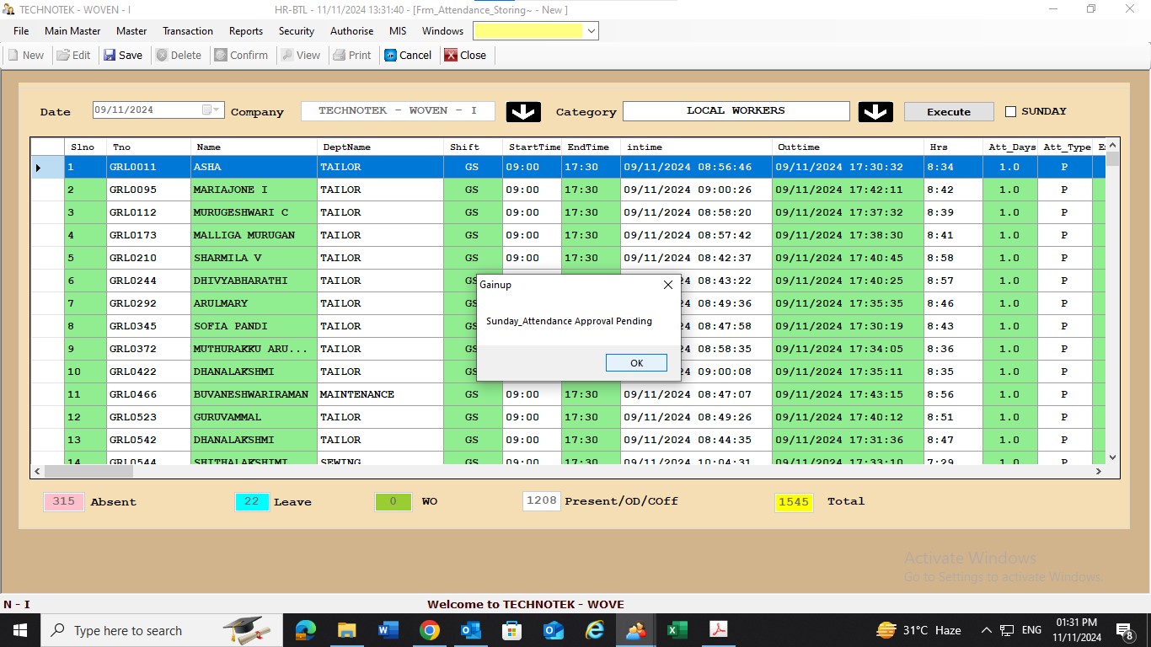Open Excel from the taskbar
1151x647 pixels.
(x=677, y=630)
